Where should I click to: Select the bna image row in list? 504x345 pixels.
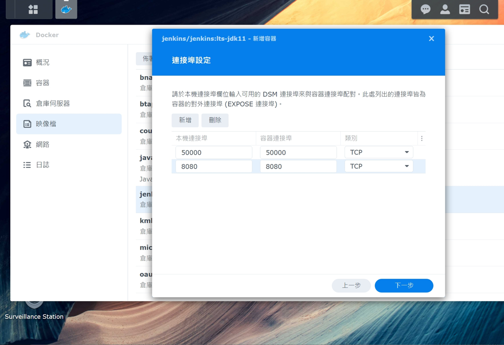point(144,83)
